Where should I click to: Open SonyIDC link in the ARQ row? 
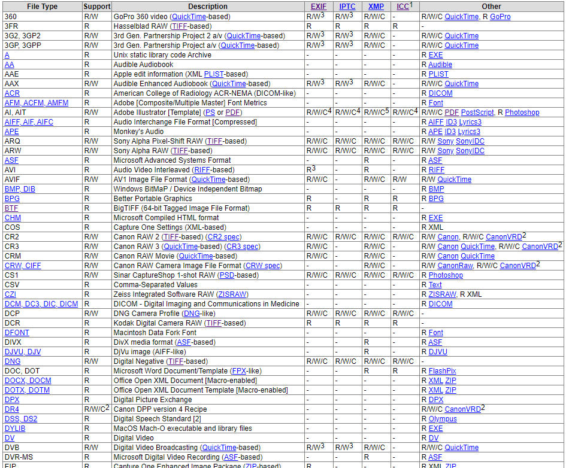click(470, 141)
